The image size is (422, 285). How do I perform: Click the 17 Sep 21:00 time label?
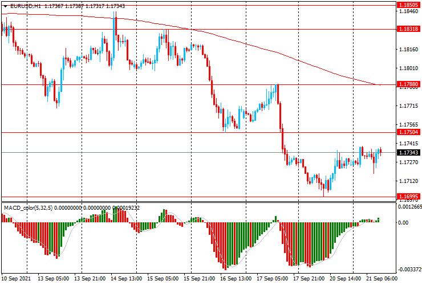(x=309, y=279)
